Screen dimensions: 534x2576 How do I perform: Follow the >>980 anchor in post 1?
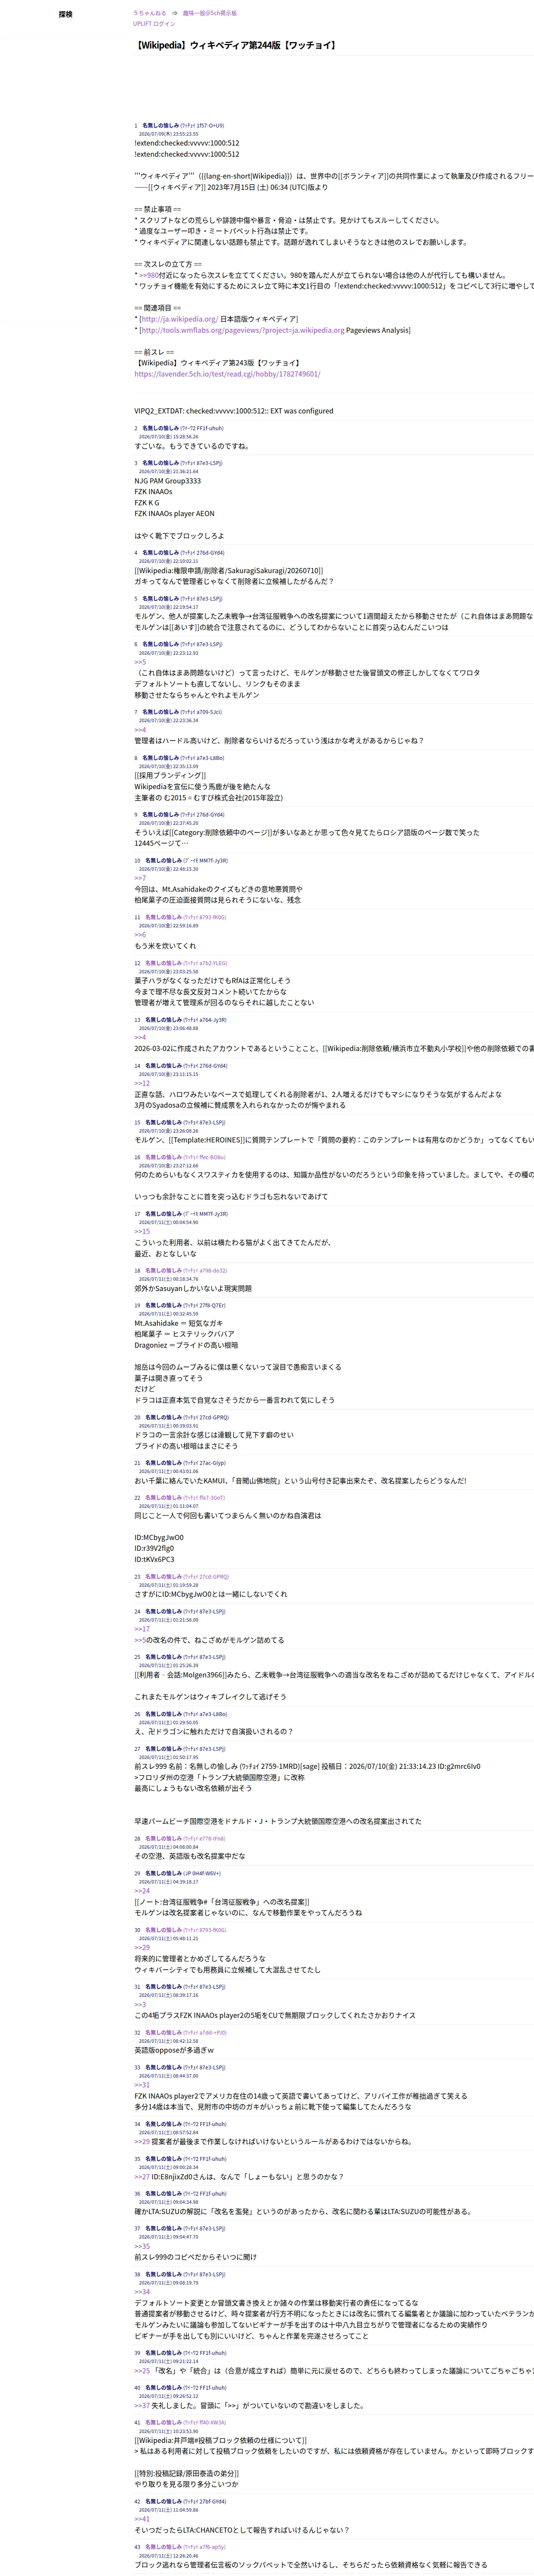tap(150, 275)
